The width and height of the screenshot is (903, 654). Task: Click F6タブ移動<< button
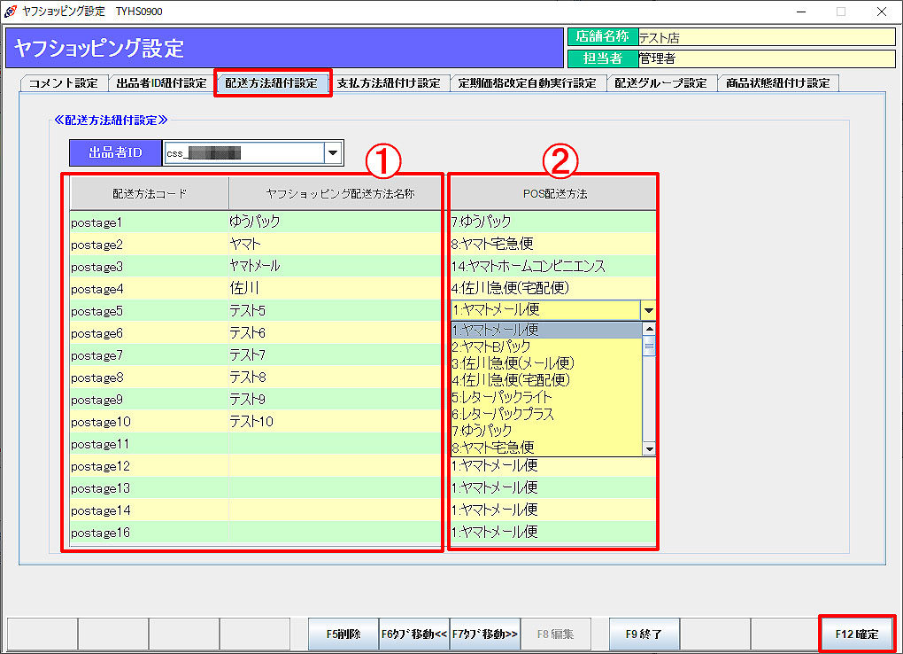pyautogui.click(x=413, y=635)
